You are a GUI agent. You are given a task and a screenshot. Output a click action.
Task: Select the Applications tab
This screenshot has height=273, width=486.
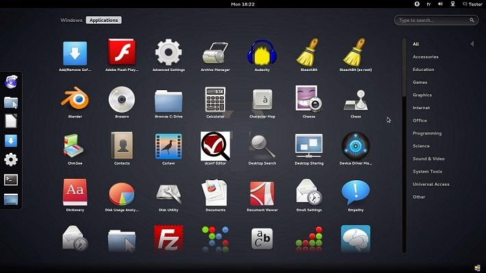point(104,20)
